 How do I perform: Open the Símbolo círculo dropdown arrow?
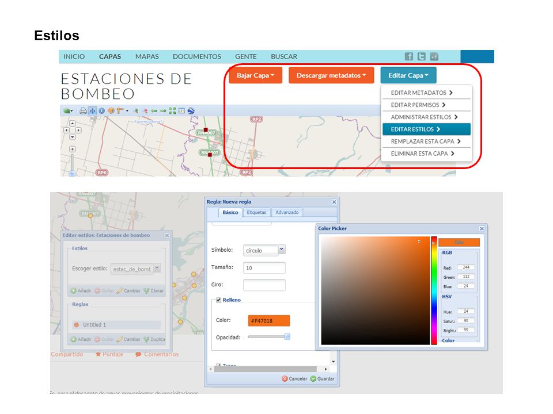[282, 249]
